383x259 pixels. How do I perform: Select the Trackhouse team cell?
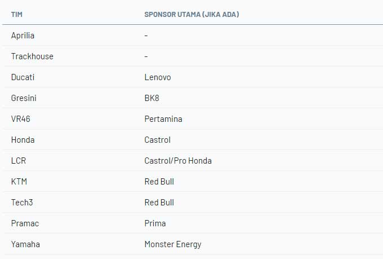pyautogui.click(x=32, y=56)
